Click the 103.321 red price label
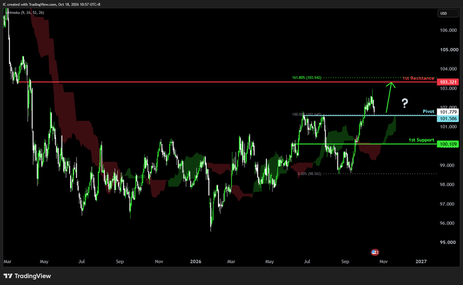This screenshot has width=463, height=285. (448, 82)
